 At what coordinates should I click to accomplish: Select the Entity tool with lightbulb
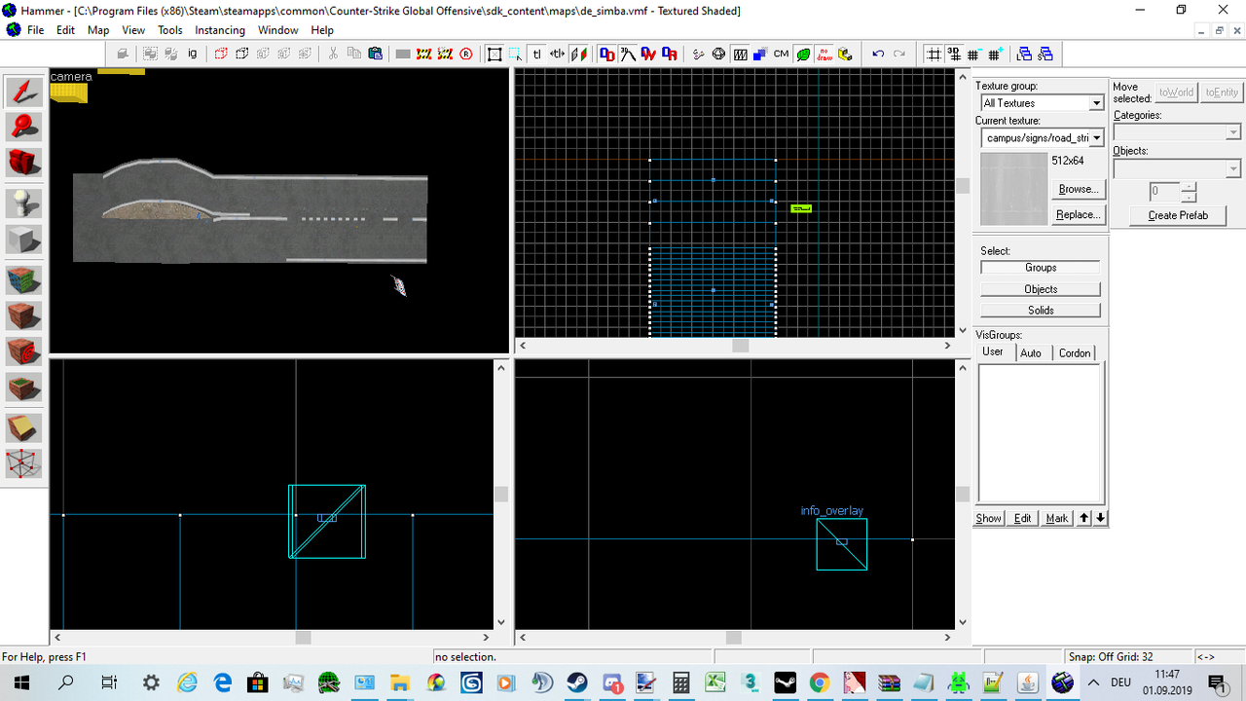23,203
